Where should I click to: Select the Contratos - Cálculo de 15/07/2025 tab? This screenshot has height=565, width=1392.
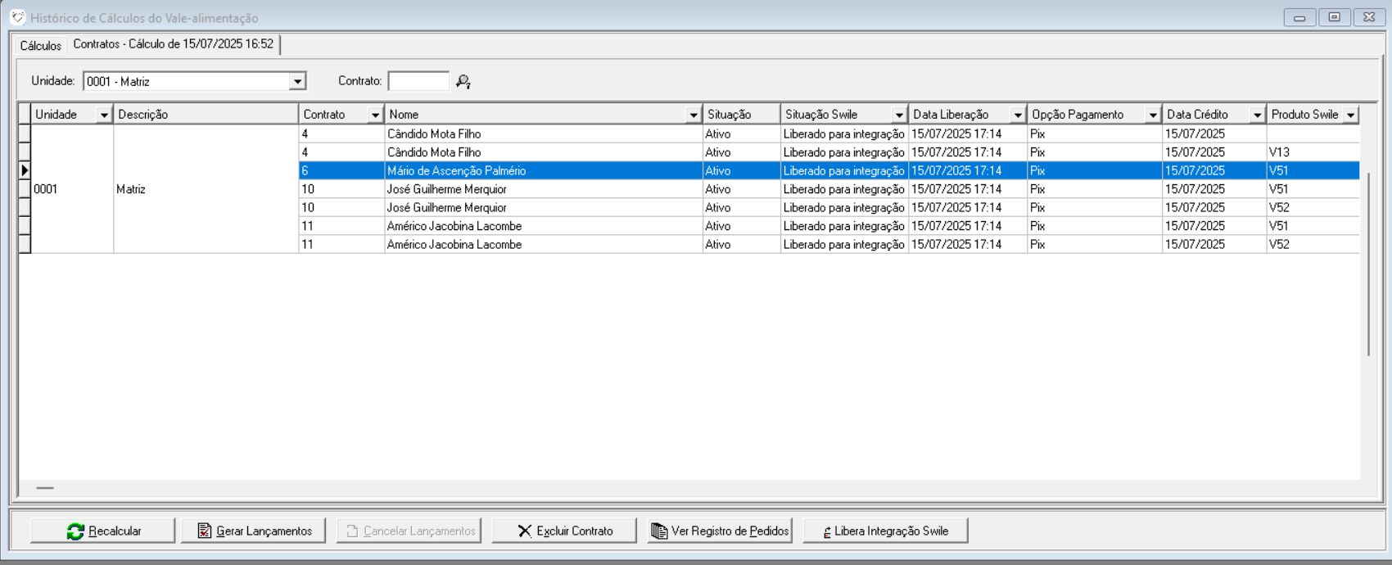pos(173,44)
